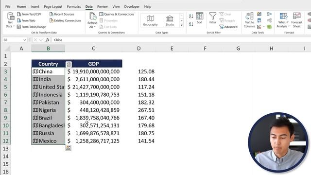Select the GDP header cell
This screenshot has height=175, width=311.
pos(94,64)
